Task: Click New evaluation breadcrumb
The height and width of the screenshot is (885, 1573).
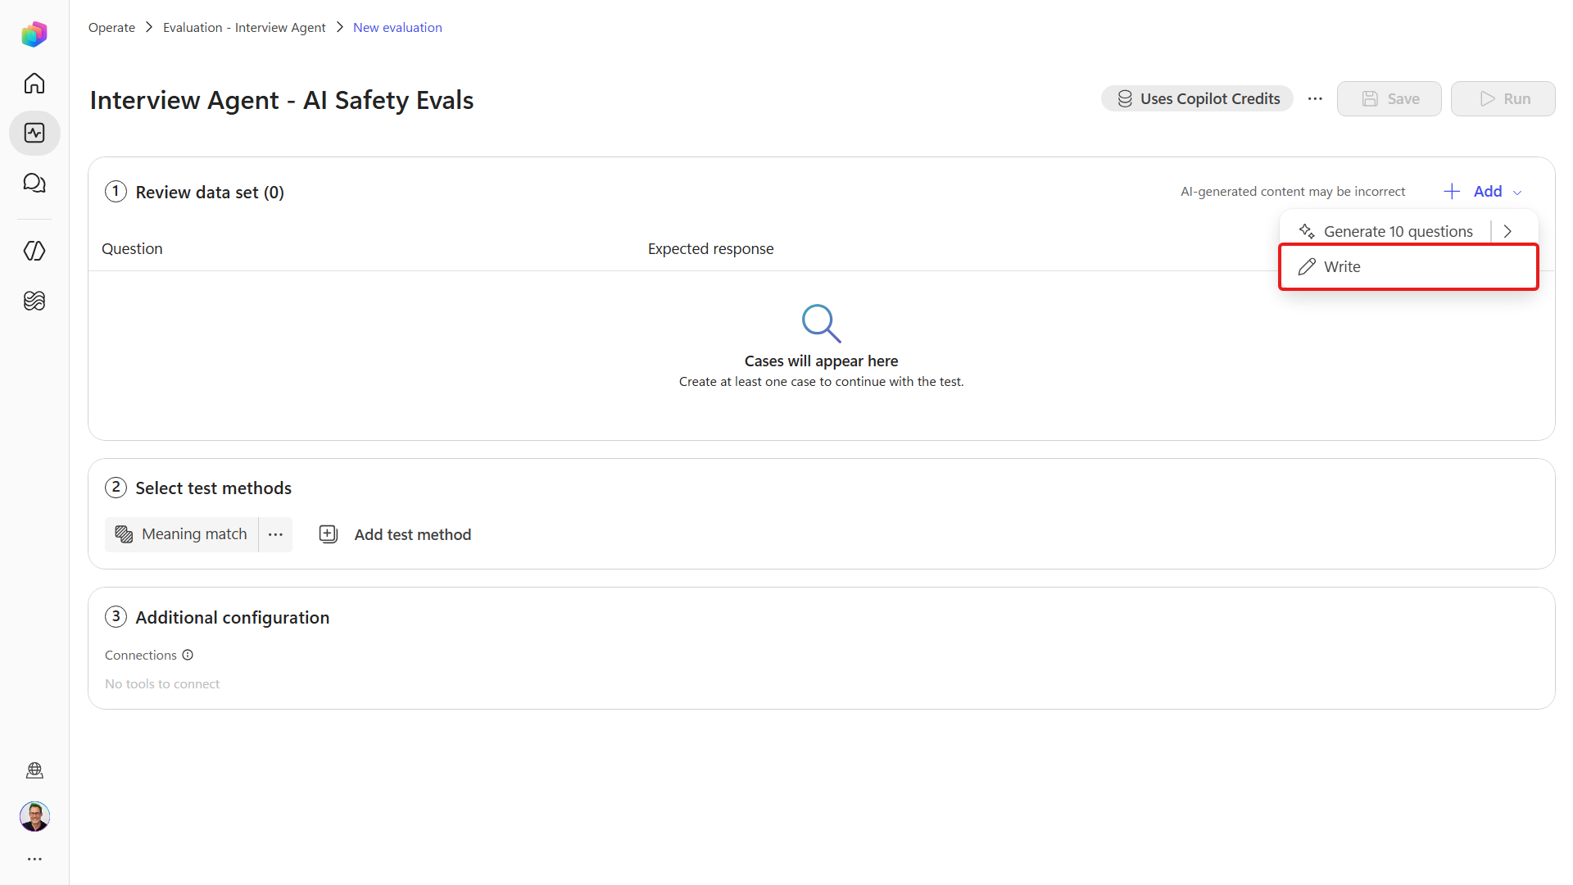Action: [397, 27]
